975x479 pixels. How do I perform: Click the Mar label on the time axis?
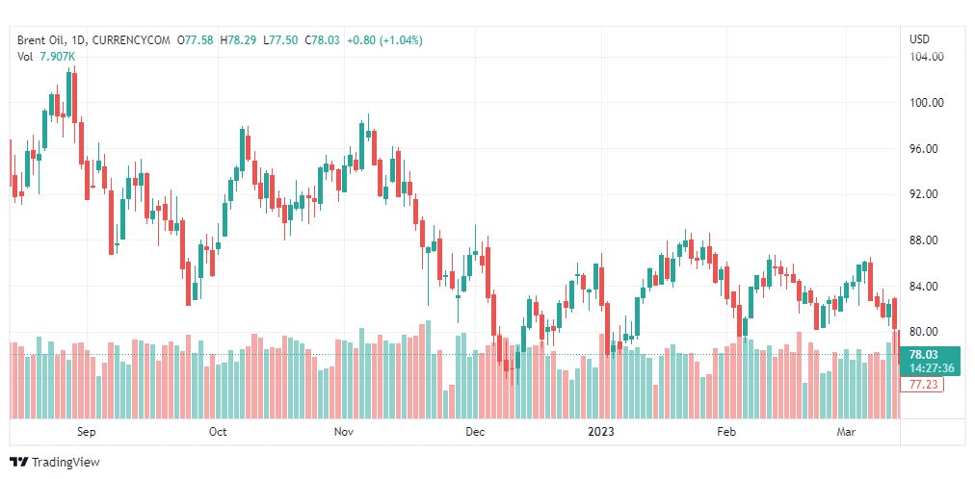pos(847,432)
